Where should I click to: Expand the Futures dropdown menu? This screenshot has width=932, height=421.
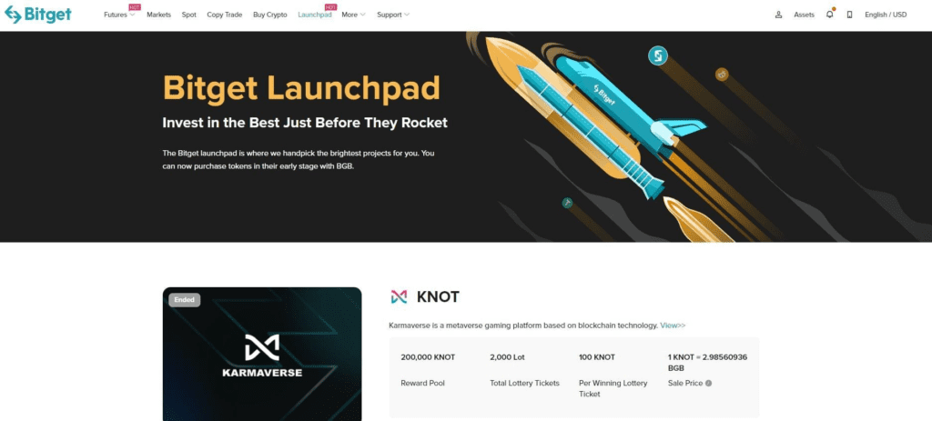(x=119, y=15)
